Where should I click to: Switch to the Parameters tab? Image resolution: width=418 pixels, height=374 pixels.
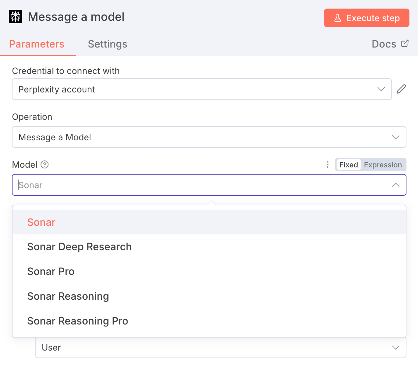[37, 44]
